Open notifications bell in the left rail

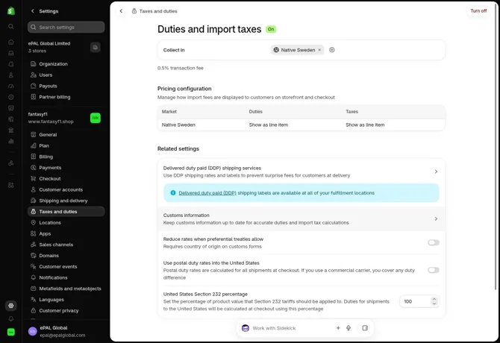click(x=11, y=319)
